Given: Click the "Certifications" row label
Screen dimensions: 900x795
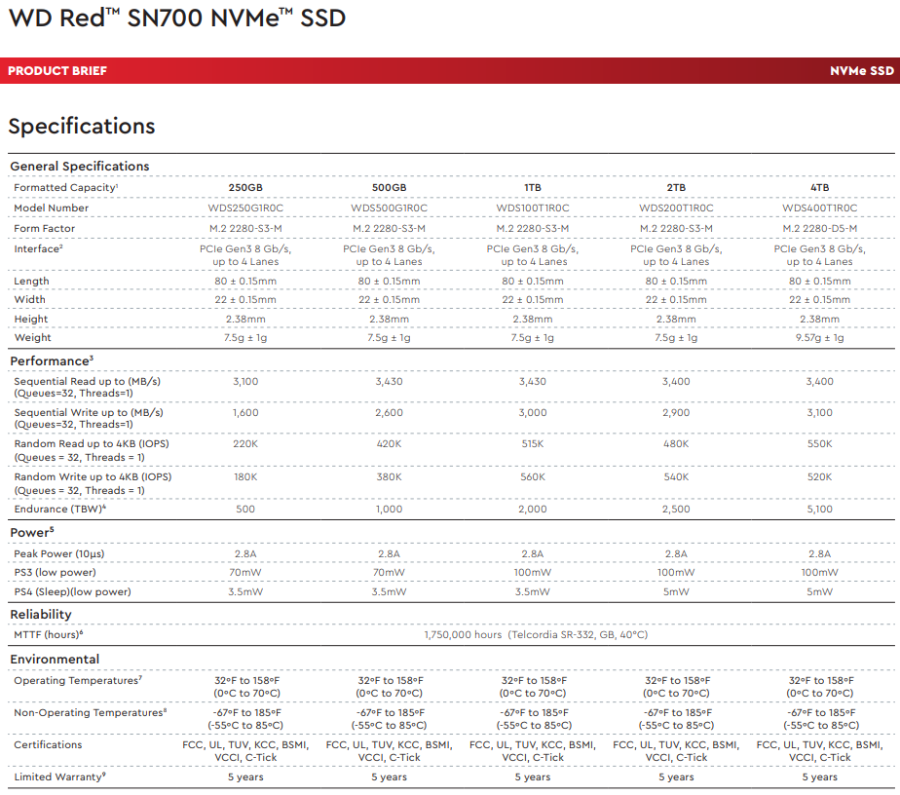Looking at the screenshot, I should coord(48,744).
